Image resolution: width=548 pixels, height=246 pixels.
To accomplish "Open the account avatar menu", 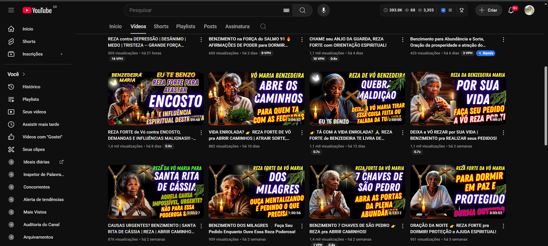I will [x=529, y=10].
